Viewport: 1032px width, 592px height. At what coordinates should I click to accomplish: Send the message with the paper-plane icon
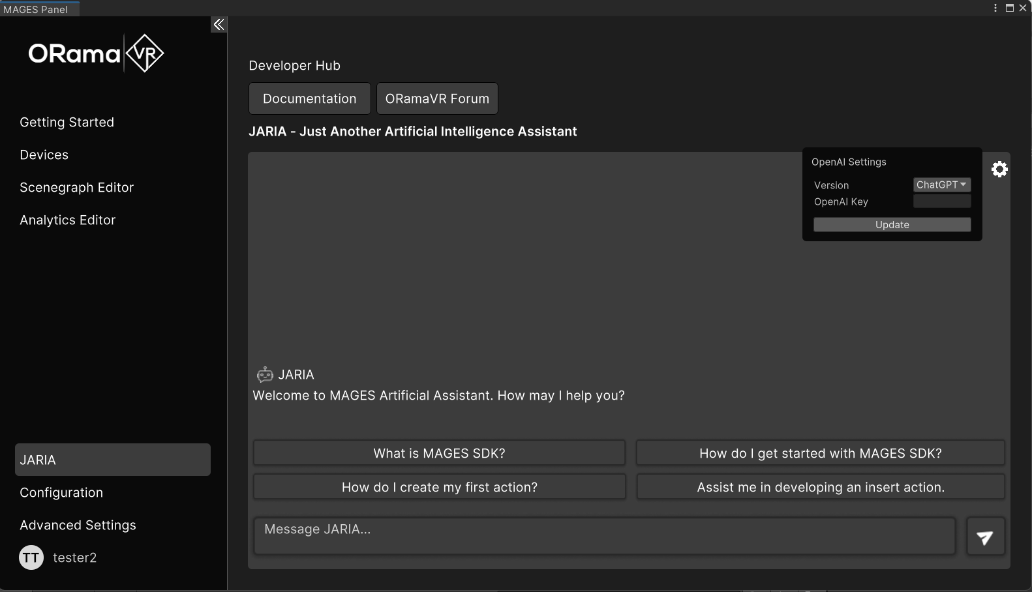(985, 537)
